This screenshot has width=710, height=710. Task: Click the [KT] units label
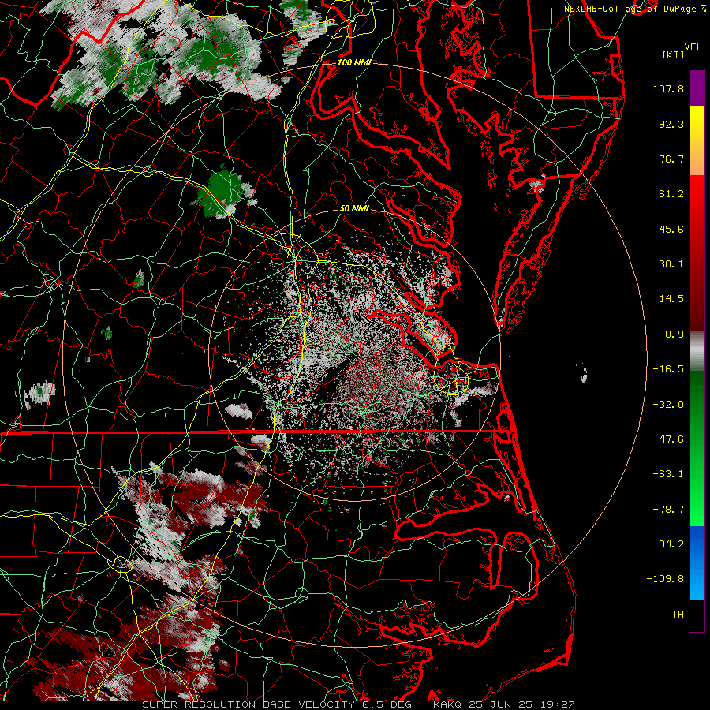click(674, 54)
